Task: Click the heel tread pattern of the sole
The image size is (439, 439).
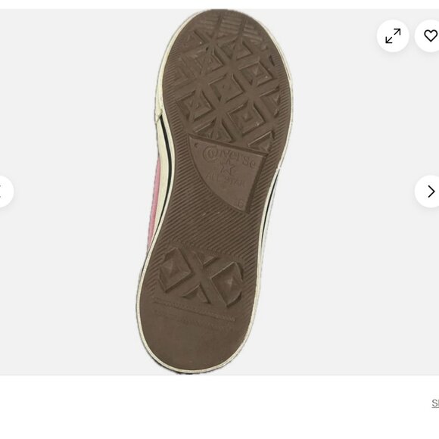Action: (x=201, y=276)
